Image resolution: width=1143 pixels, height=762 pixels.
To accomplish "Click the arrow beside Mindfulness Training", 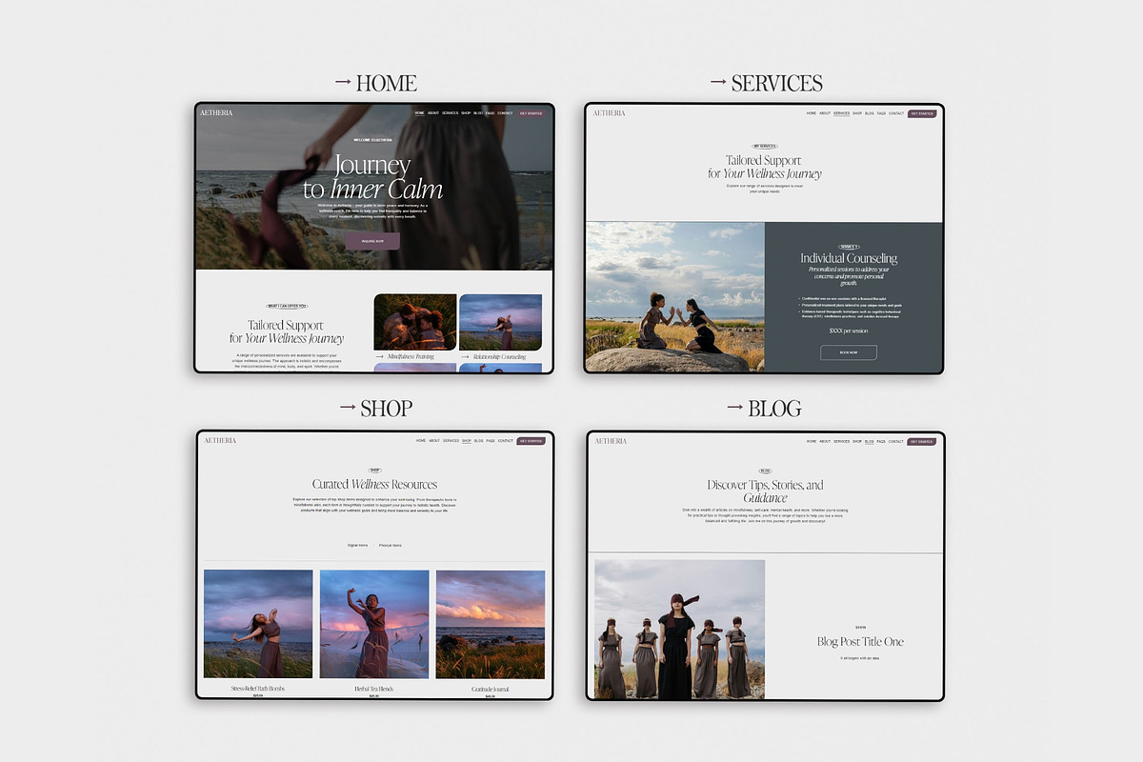I will click(x=380, y=357).
